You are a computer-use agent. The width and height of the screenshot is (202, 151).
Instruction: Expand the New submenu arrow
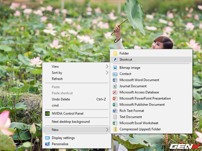coord(107,129)
